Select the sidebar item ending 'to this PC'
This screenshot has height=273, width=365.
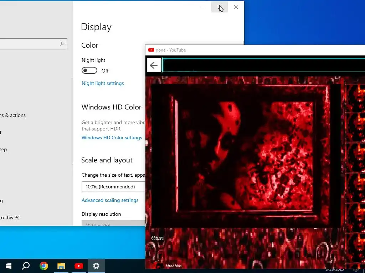10,218
